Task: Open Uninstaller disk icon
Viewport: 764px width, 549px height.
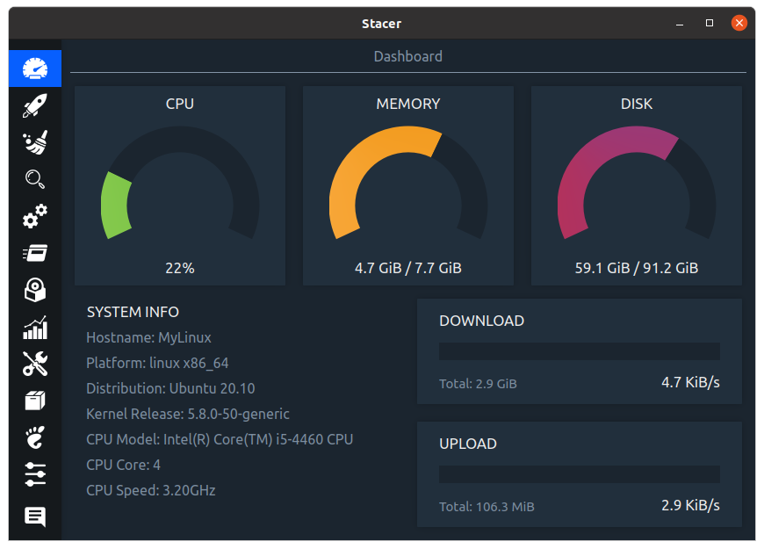Action: 35,290
